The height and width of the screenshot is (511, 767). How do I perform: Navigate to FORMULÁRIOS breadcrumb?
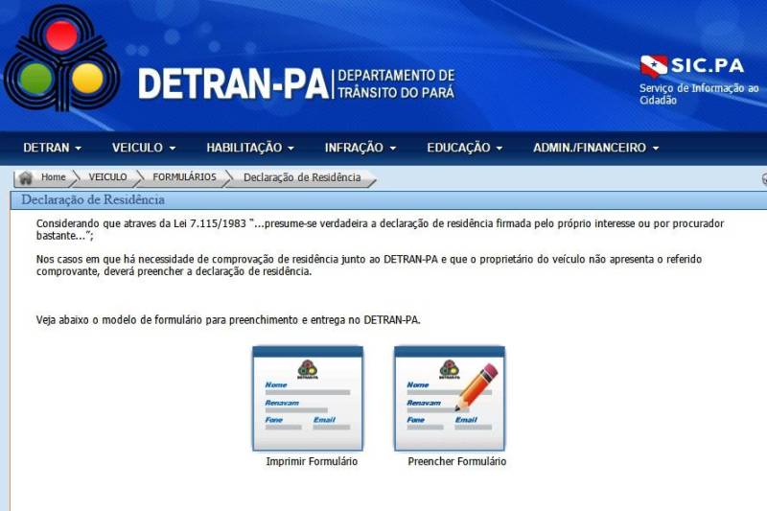[184, 177]
